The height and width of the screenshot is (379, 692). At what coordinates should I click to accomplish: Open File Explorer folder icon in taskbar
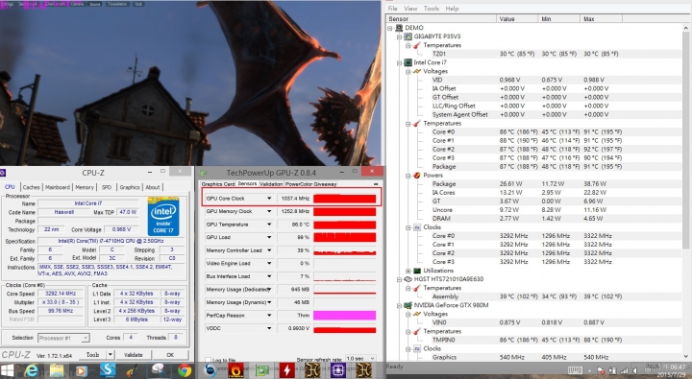[56, 370]
